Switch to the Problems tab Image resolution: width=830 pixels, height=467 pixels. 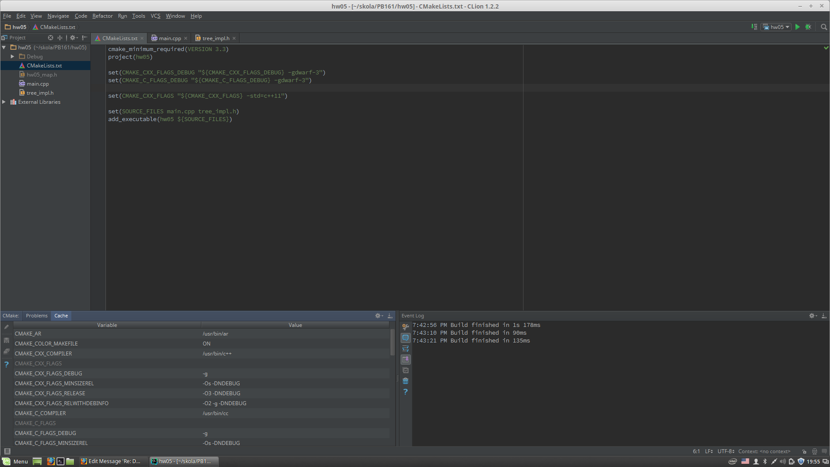click(x=36, y=316)
